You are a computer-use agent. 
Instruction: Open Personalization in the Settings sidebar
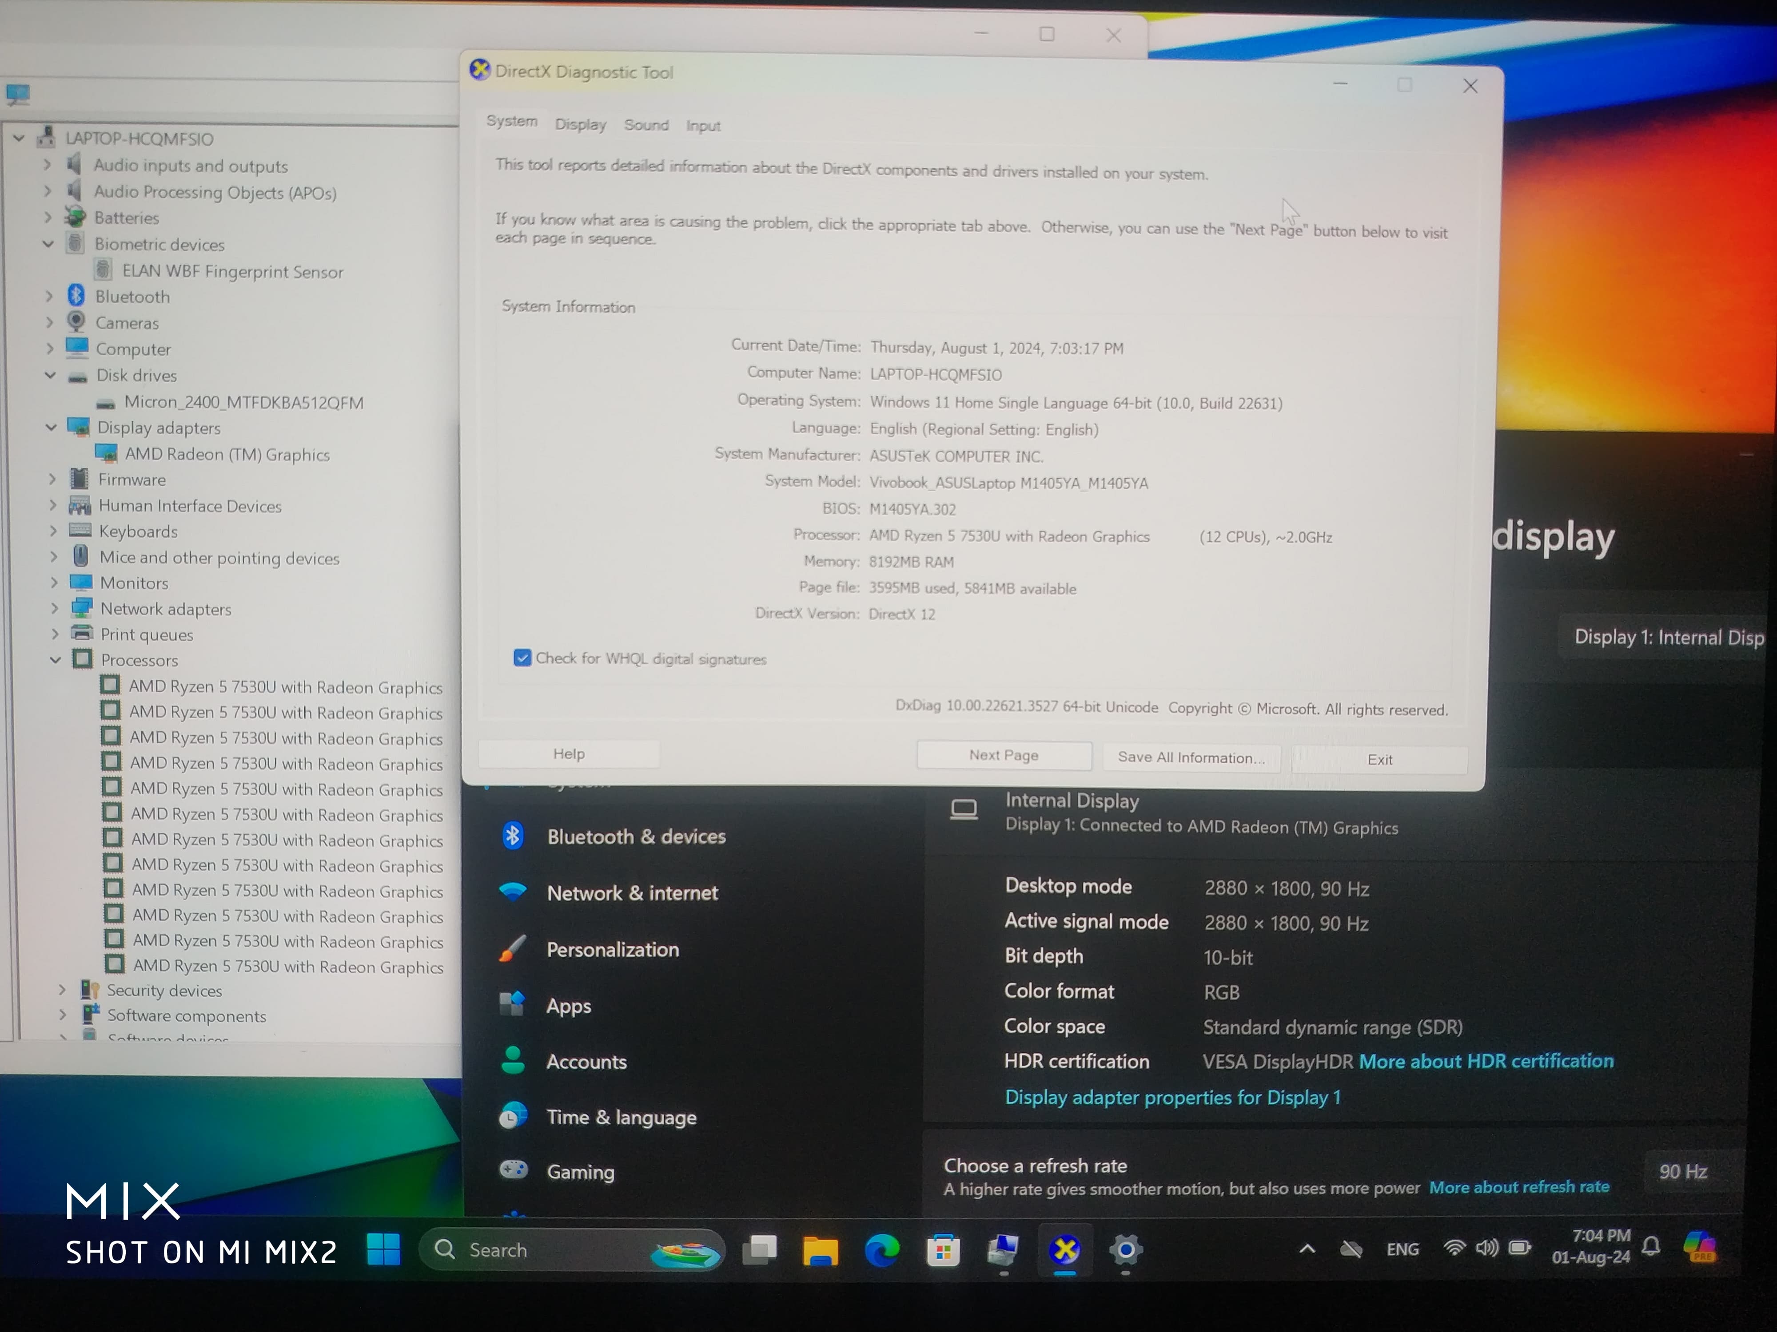tap(613, 949)
